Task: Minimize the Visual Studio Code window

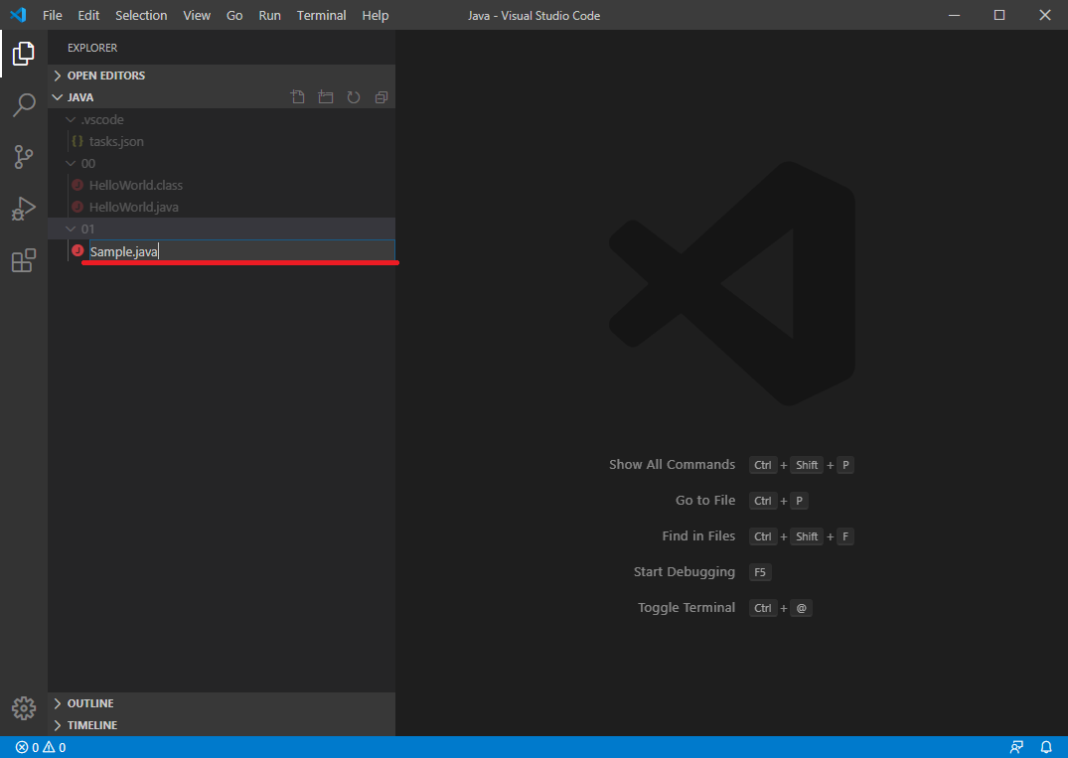Action: click(x=955, y=15)
